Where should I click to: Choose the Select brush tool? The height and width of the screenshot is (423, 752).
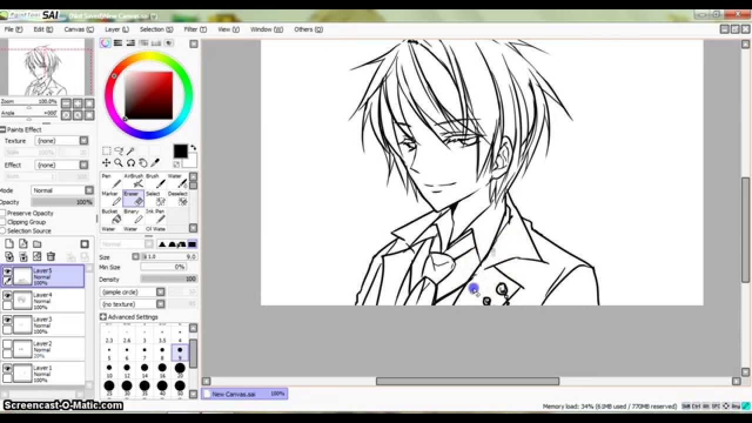click(x=156, y=199)
